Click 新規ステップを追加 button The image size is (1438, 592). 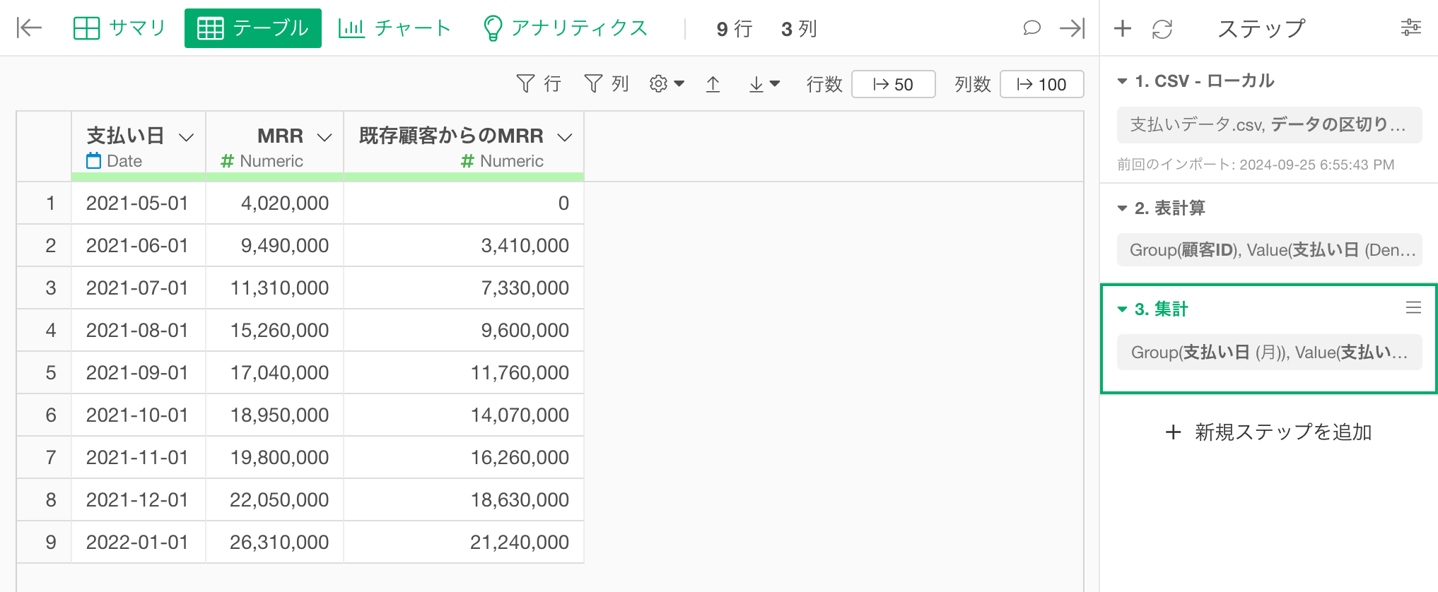(1268, 432)
